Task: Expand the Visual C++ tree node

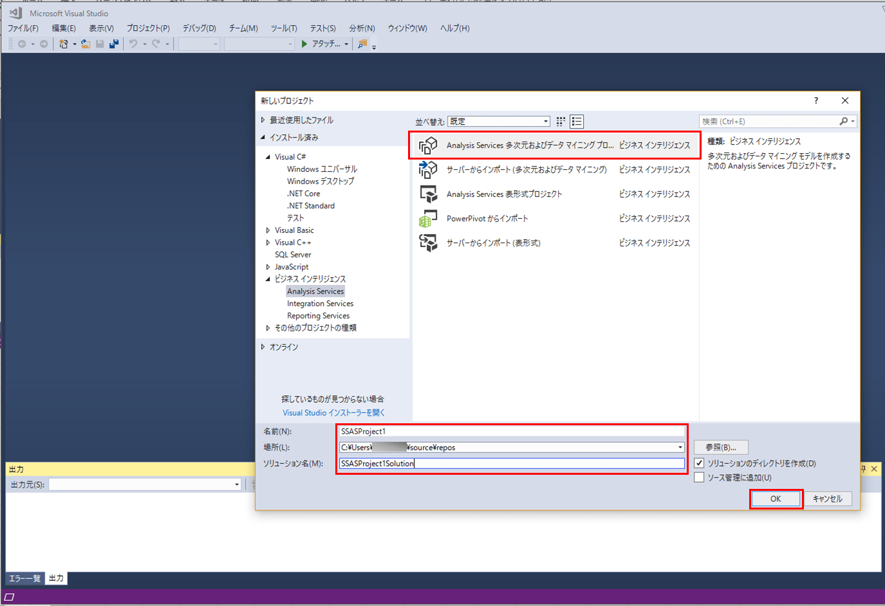Action: point(268,243)
